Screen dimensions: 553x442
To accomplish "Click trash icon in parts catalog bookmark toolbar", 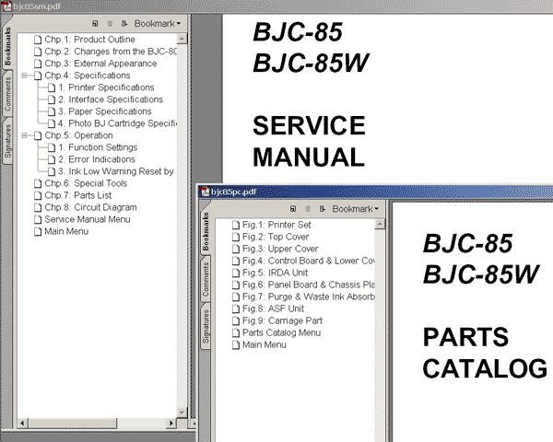I will [x=307, y=209].
